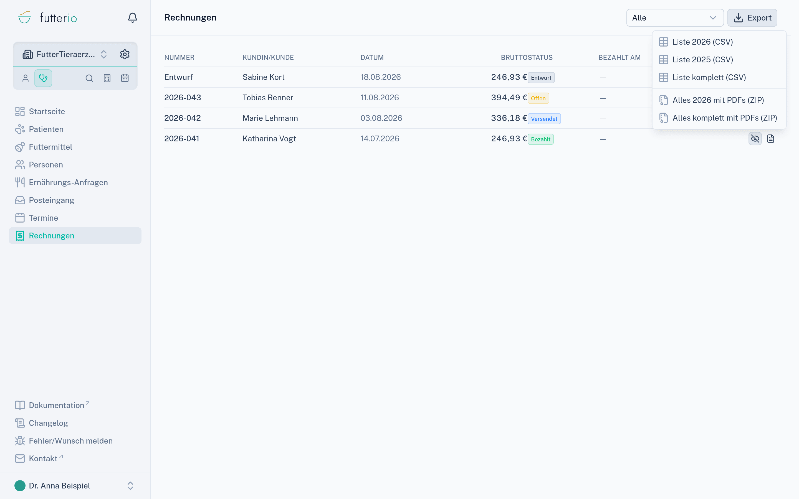Open the notifications bell

132,17
